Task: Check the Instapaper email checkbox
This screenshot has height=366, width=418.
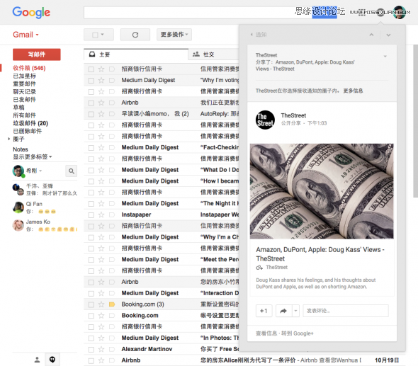Action: pos(91,215)
